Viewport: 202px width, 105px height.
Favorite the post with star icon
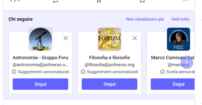pos(99,1)
